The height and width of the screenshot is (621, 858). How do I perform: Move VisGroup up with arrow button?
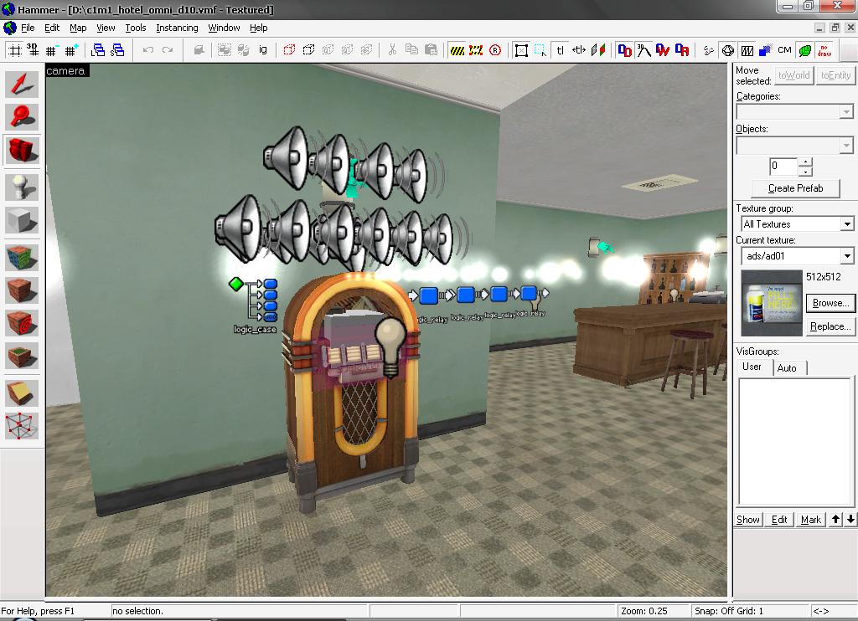[x=835, y=520]
